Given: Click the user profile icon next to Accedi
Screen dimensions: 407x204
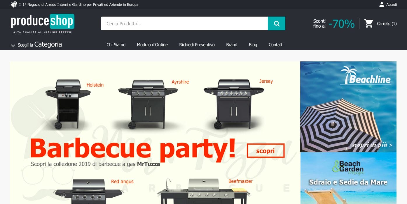Looking at the screenshot, I should [x=382, y=4].
